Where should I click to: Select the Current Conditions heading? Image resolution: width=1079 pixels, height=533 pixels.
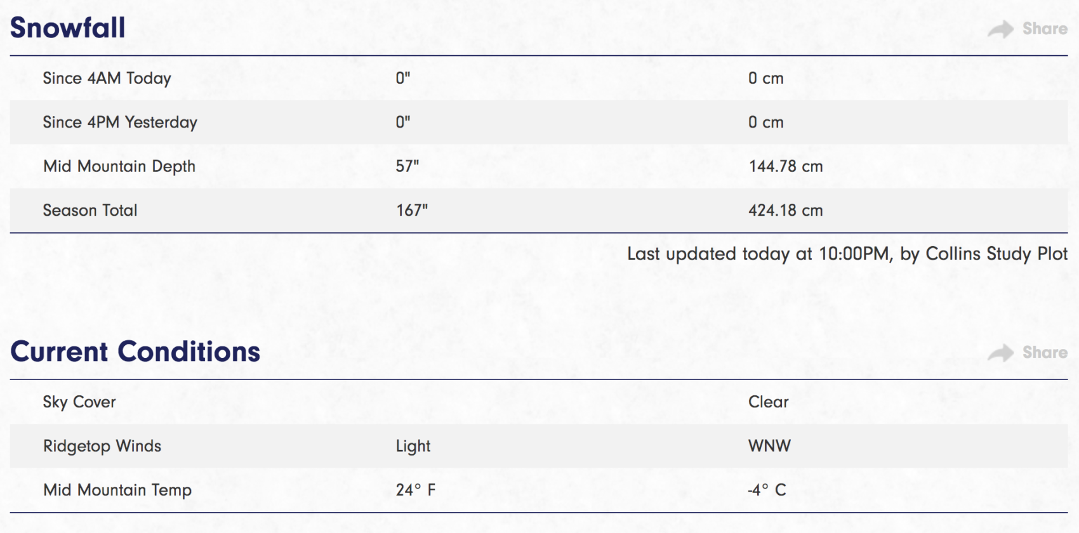[x=135, y=352]
